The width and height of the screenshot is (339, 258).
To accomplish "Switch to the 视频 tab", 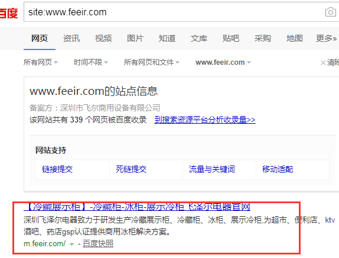I will 103,38.
